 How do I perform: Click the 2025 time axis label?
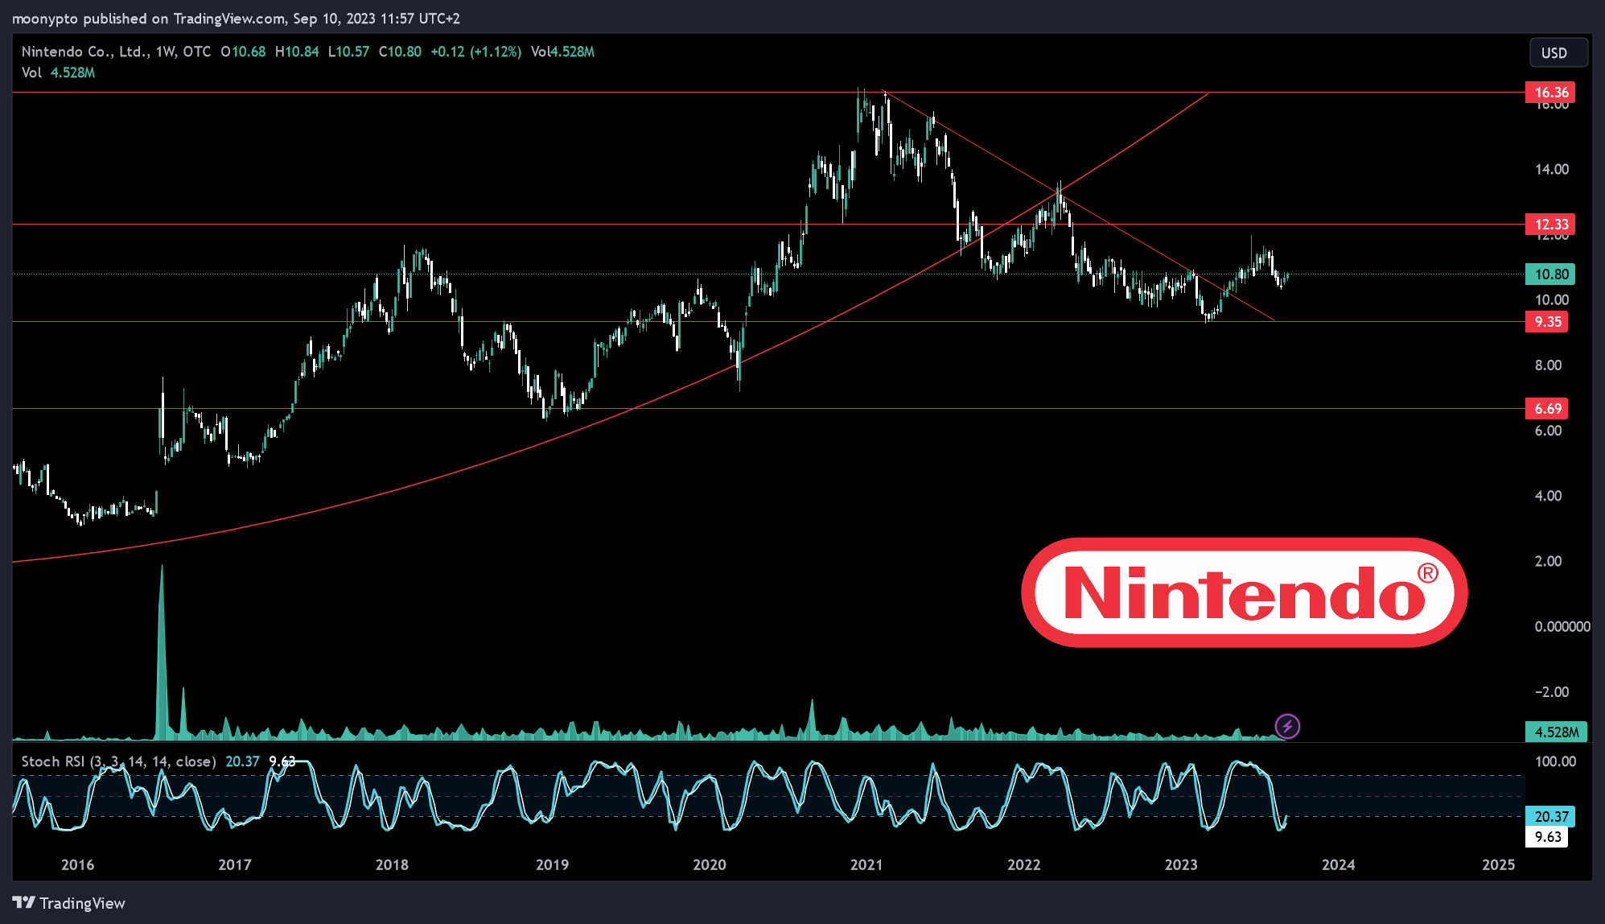(x=1499, y=864)
